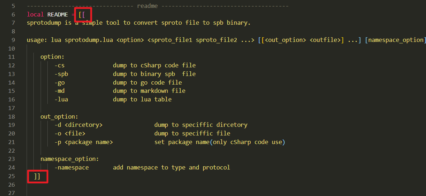This screenshot has width=426, height=196.
Task: Click the 'local' keyword on line 6
Action: [x=35, y=14]
